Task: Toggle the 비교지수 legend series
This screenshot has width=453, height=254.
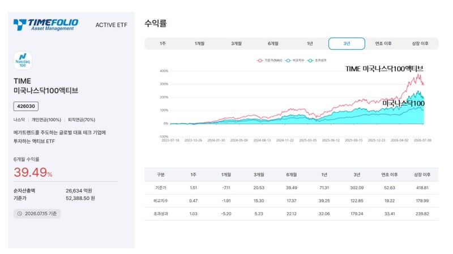Action: 294,60
